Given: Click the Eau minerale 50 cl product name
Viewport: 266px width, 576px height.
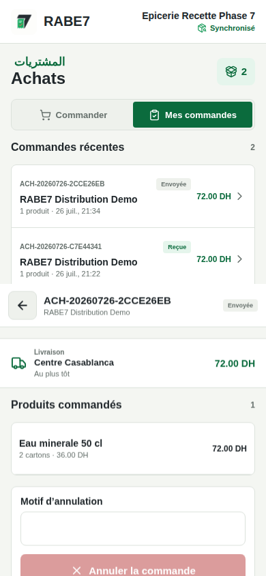Looking at the screenshot, I should (x=61, y=444).
